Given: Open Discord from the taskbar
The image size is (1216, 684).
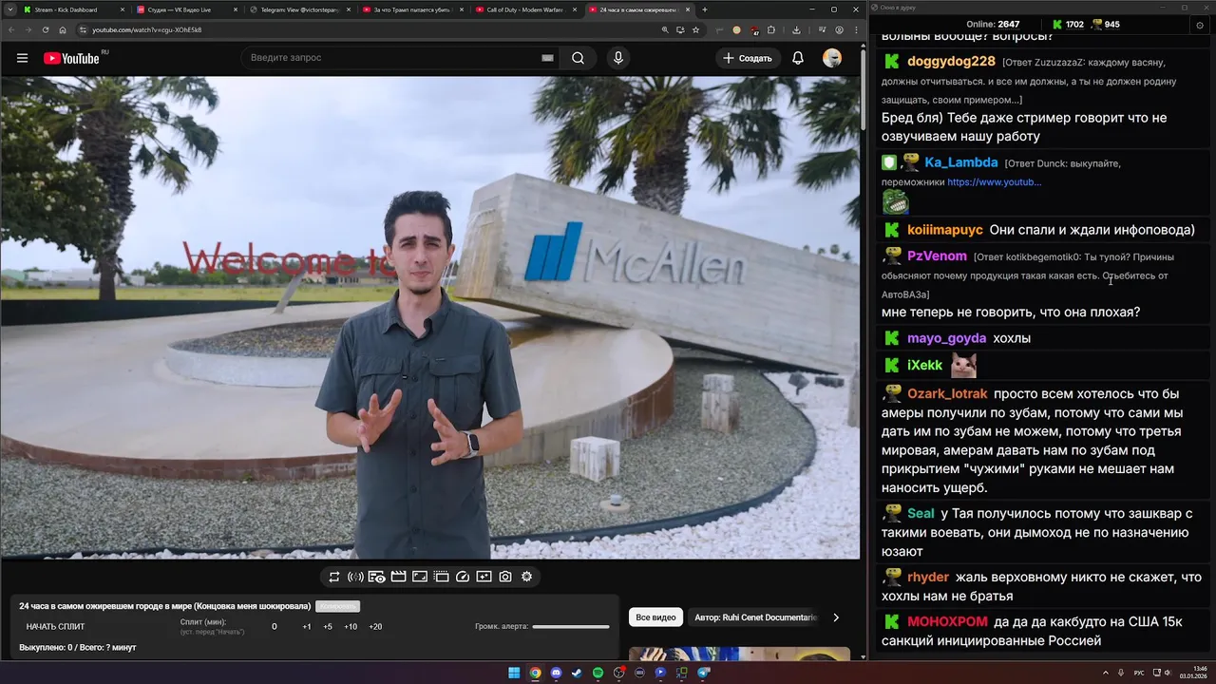Looking at the screenshot, I should 556,673.
